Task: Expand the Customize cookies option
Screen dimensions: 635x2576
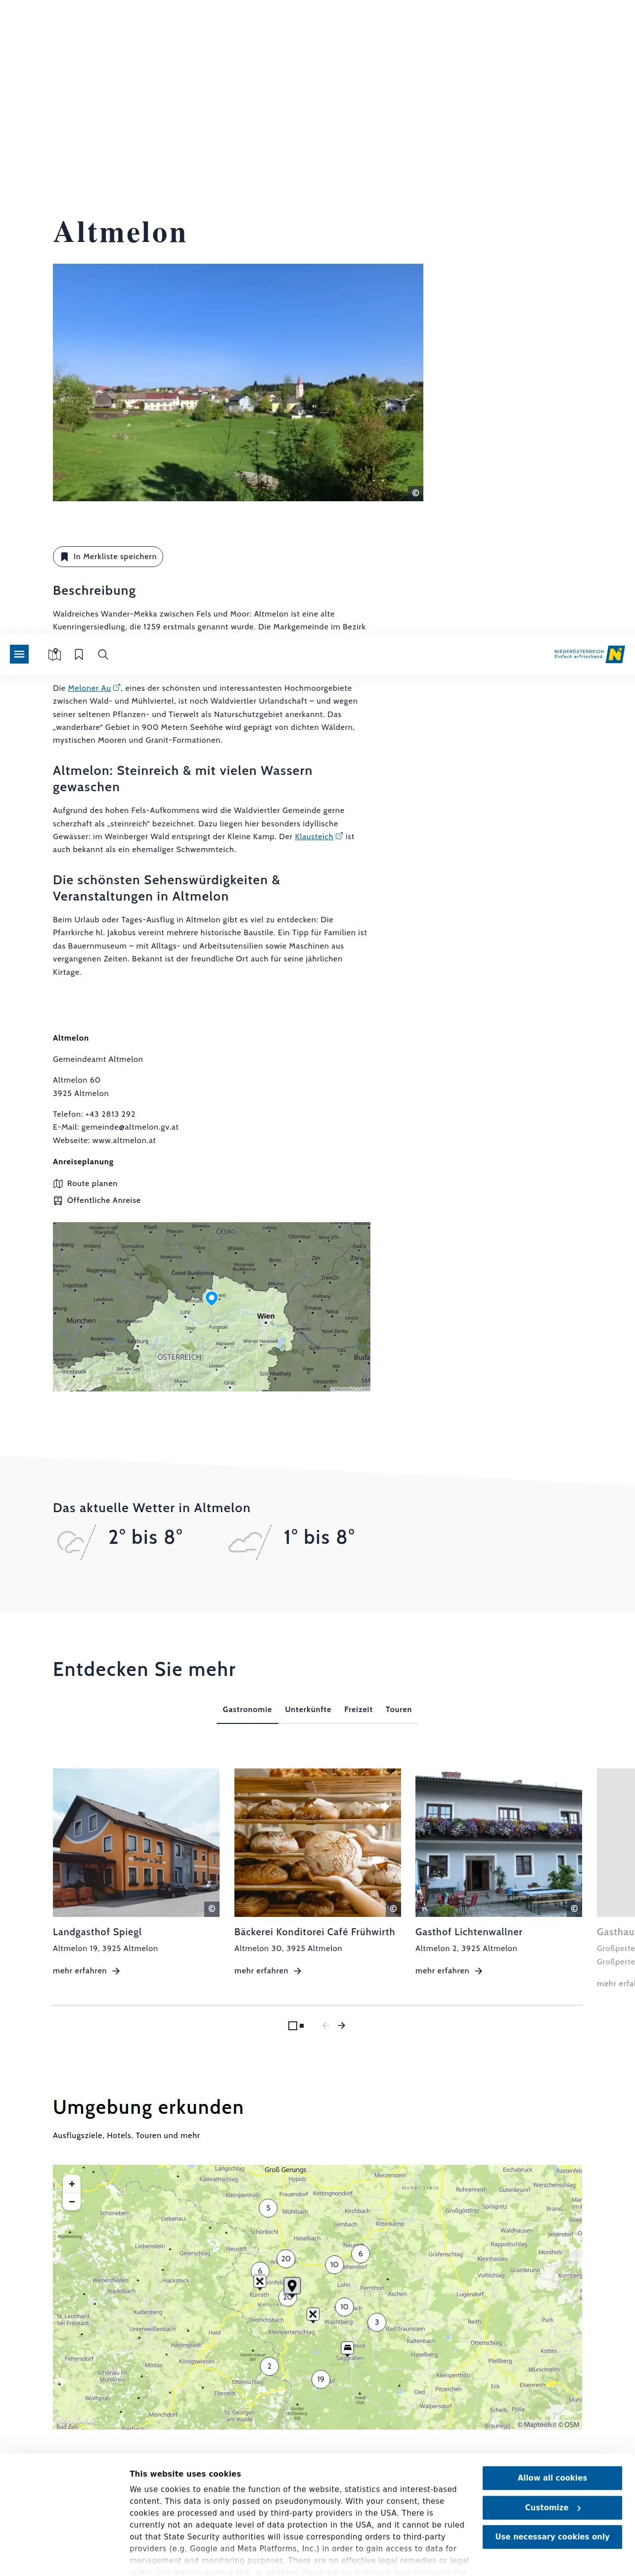Action: pyautogui.click(x=552, y=2507)
